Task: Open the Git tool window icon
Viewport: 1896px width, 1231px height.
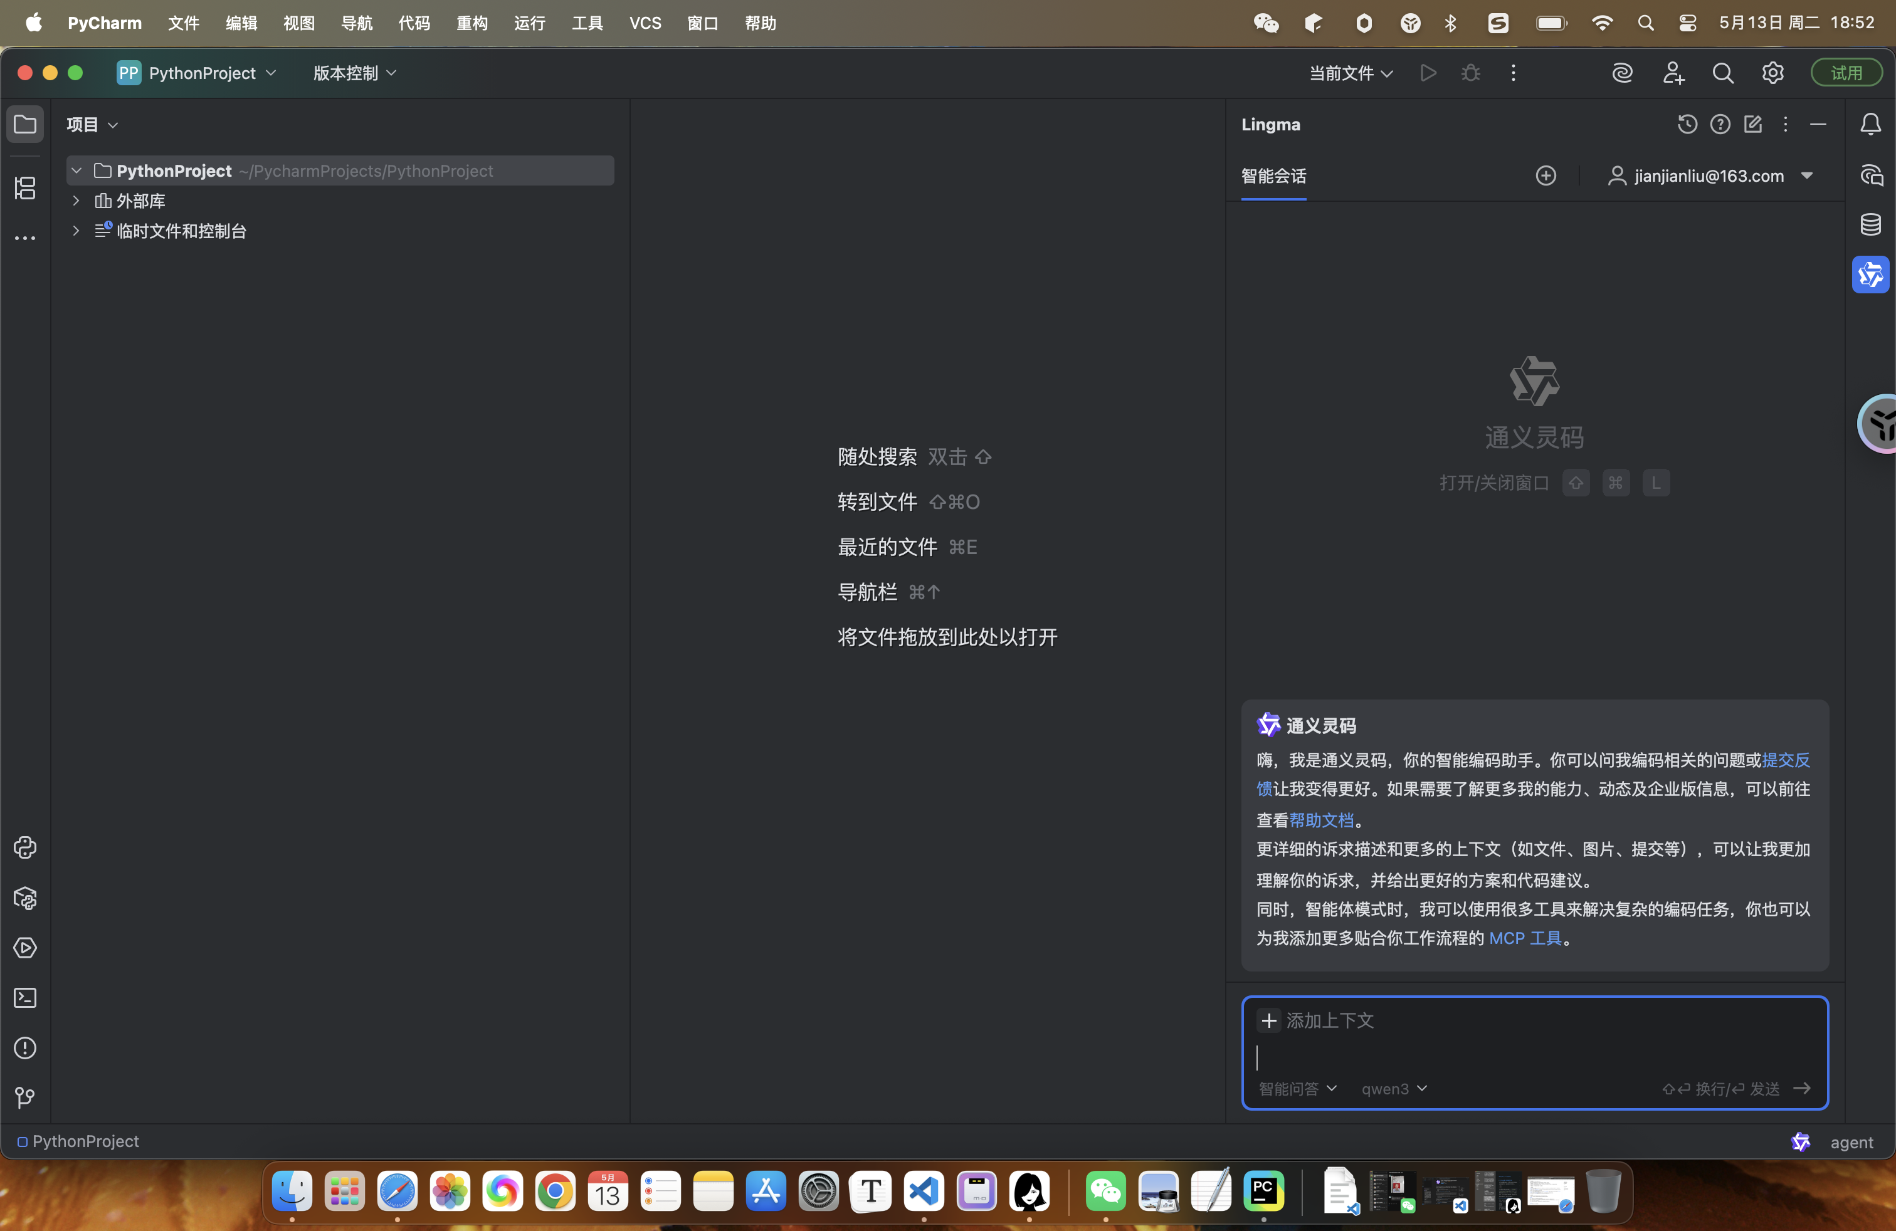Action: pyautogui.click(x=26, y=1098)
